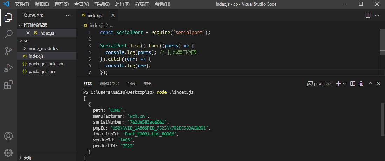Open the File menu
This screenshot has height=161, width=385.
tap(22, 4)
